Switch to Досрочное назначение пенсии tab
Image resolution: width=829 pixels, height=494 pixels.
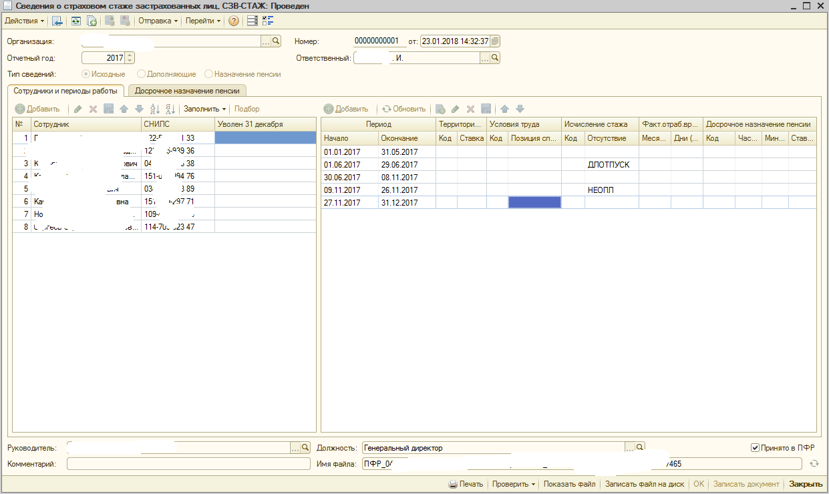pos(187,91)
